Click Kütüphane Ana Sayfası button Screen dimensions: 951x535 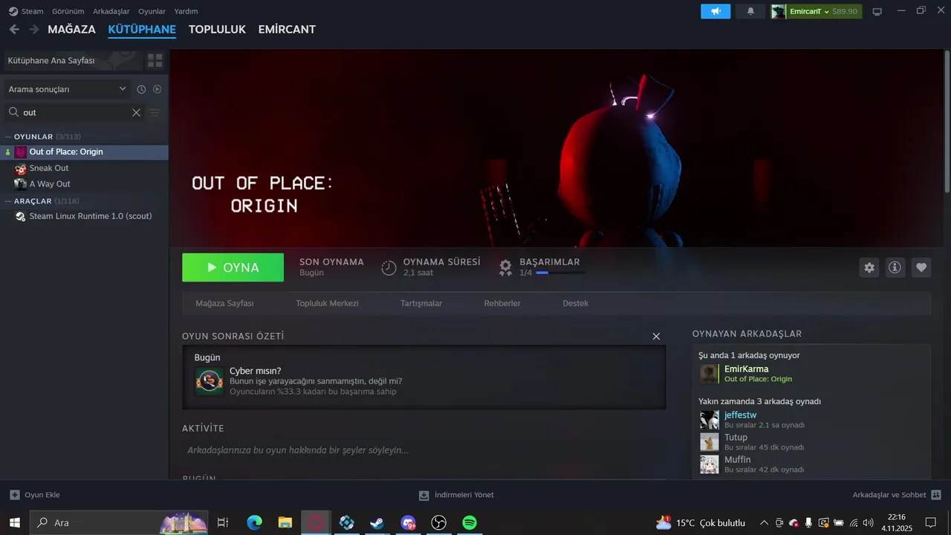[x=73, y=60]
